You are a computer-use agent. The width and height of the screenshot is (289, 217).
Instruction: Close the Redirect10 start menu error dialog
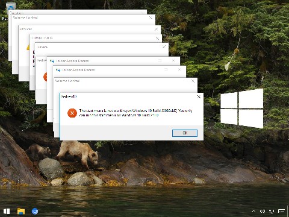tap(199, 96)
